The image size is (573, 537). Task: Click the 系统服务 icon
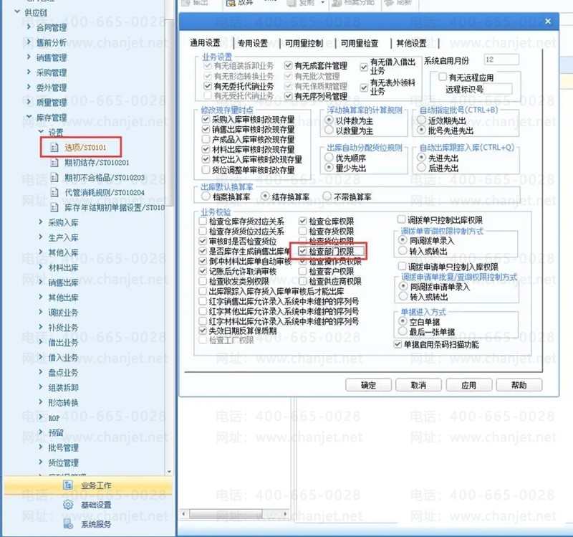point(67,524)
